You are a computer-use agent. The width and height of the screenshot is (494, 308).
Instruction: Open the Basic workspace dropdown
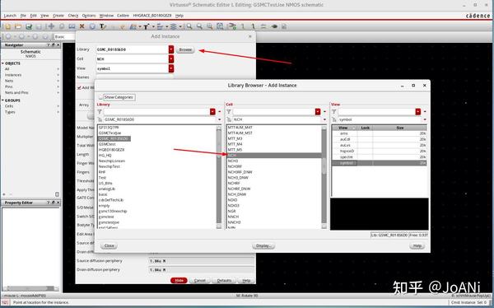[64, 37]
